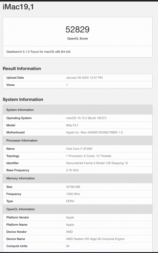158x253 pixels.
Task: Click the large System Information section heading
Action: click(x=23, y=100)
